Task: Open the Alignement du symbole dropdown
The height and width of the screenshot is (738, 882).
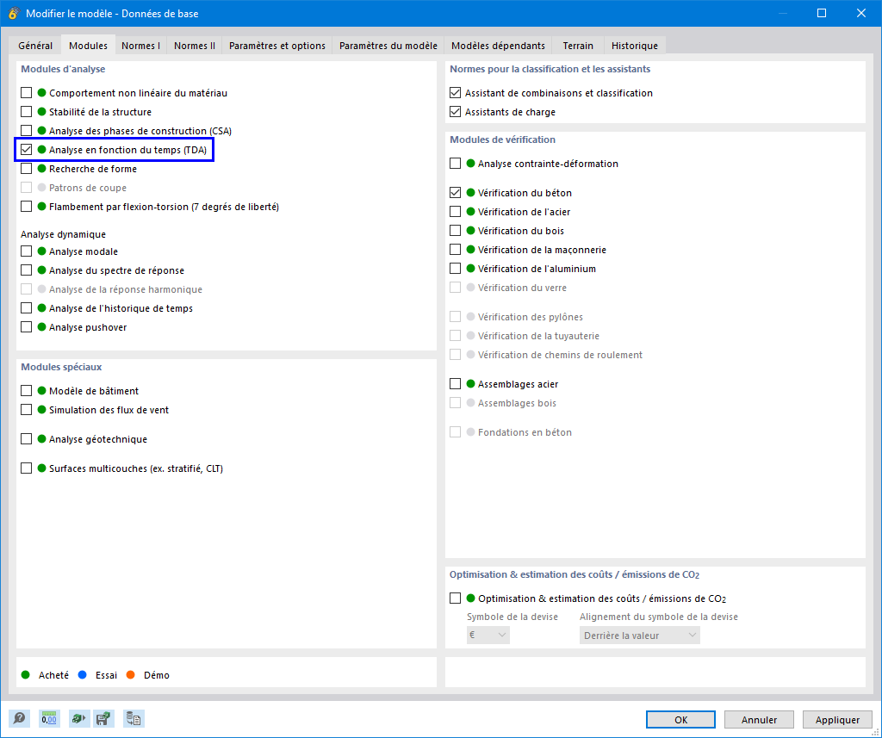Action: tap(638, 635)
